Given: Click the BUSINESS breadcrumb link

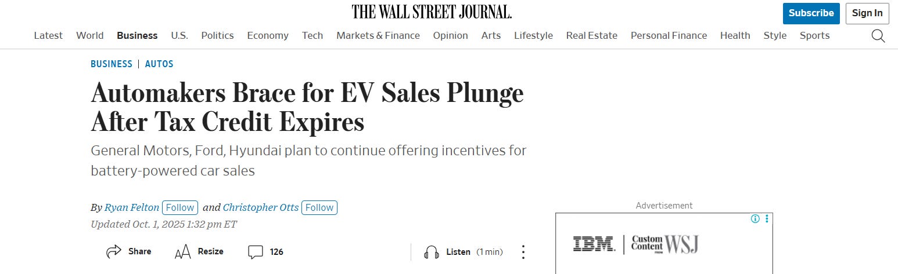Looking at the screenshot, I should [112, 64].
